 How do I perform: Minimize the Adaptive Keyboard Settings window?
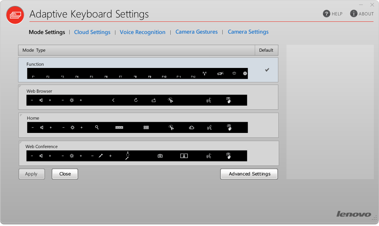point(361,4)
